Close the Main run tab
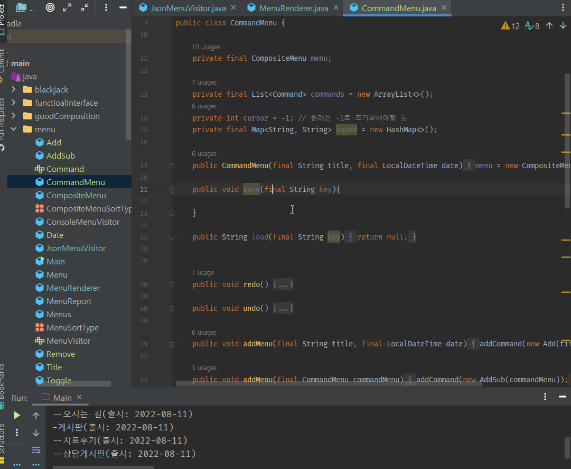 pos(79,397)
